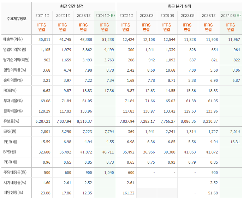Click the quarterly operating profit 1,339
244x199 pixels.
171,50
